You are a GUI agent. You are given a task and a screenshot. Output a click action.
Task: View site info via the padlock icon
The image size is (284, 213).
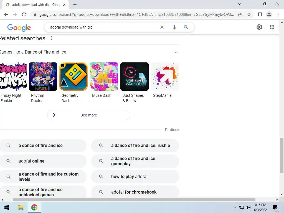point(35,14)
